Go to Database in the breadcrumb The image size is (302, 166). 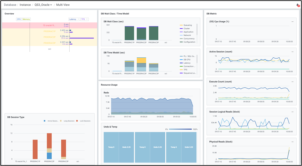(11, 5)
